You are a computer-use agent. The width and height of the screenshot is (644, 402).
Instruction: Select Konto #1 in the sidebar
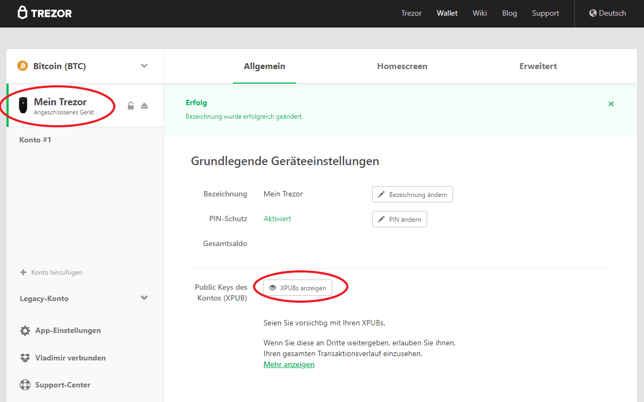(36, 140)
